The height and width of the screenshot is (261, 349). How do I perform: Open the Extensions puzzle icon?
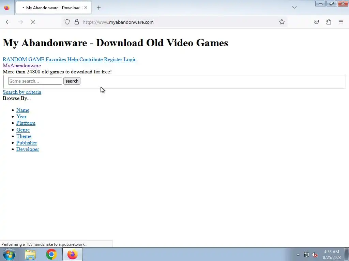coord(329,22)
